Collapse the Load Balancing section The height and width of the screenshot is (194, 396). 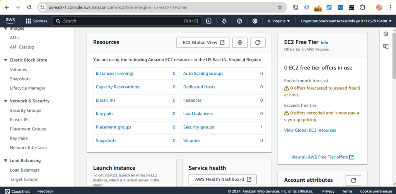click(x=5, y=161)
